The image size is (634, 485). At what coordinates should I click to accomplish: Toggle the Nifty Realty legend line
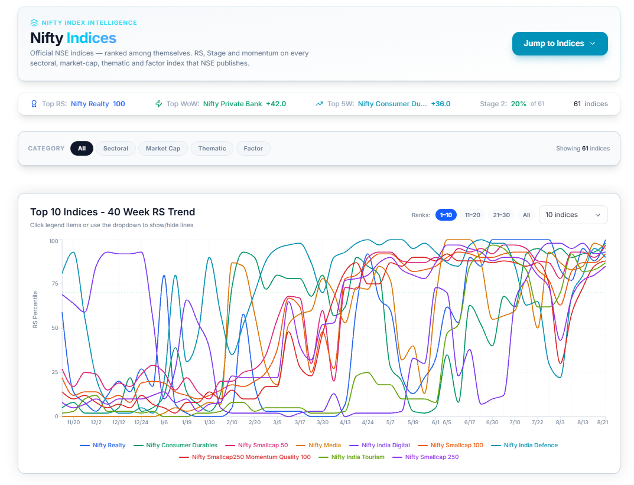(103, 445)
